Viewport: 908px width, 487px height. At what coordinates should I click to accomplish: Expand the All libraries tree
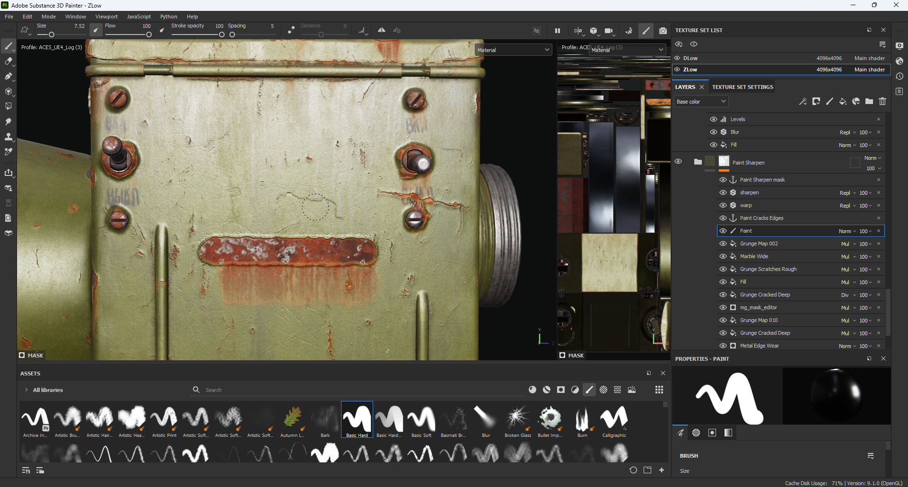click(x=26, y=390)
